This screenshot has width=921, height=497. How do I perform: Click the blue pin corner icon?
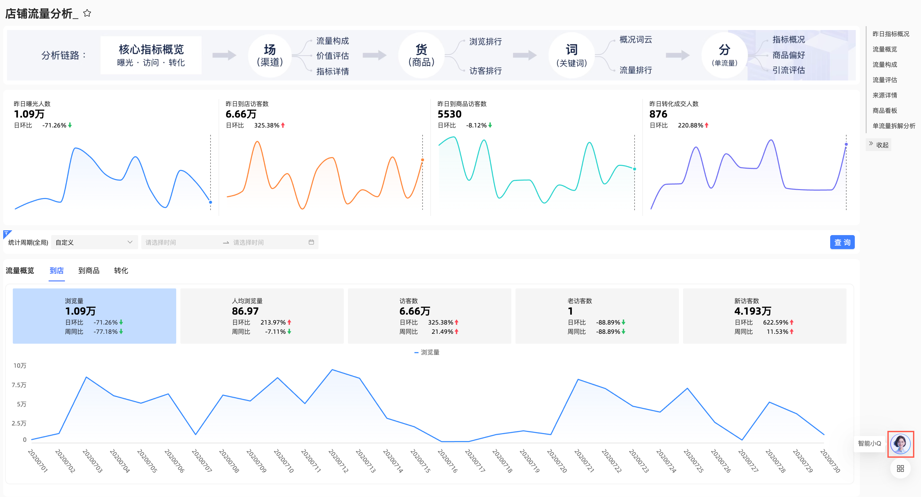pyautogui.click(x=6, y=233)
